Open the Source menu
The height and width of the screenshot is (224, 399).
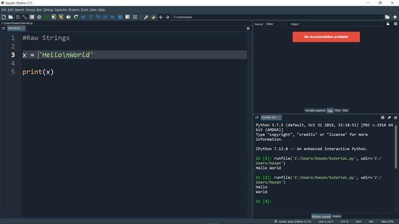[31, 10]
